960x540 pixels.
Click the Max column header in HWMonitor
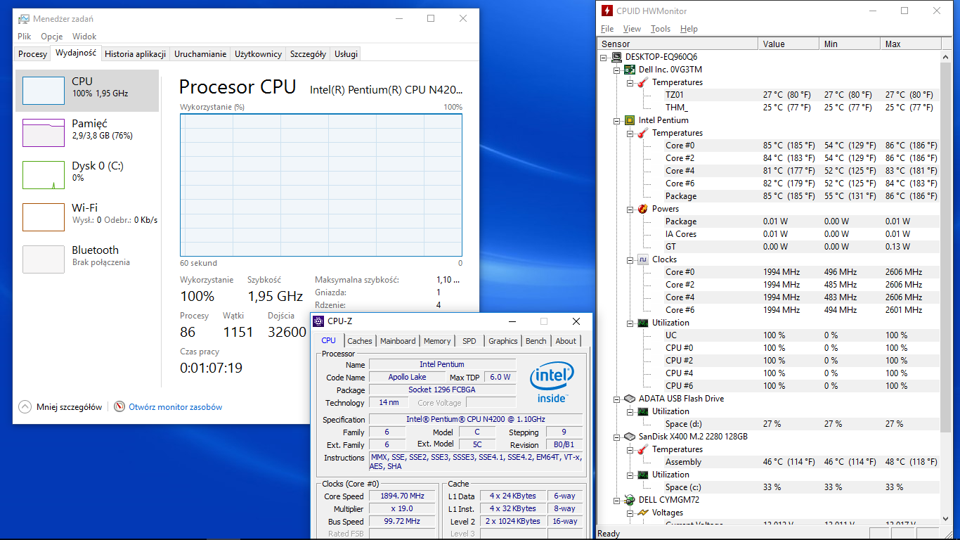coord(911,44)
